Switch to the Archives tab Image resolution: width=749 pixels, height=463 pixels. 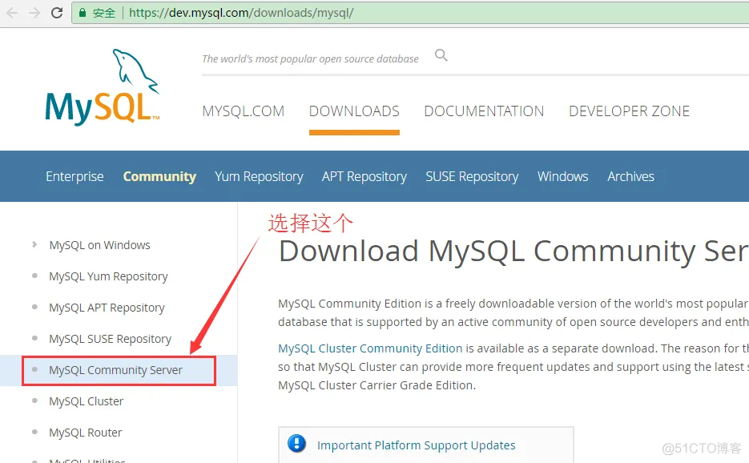(x=630, y=176)
